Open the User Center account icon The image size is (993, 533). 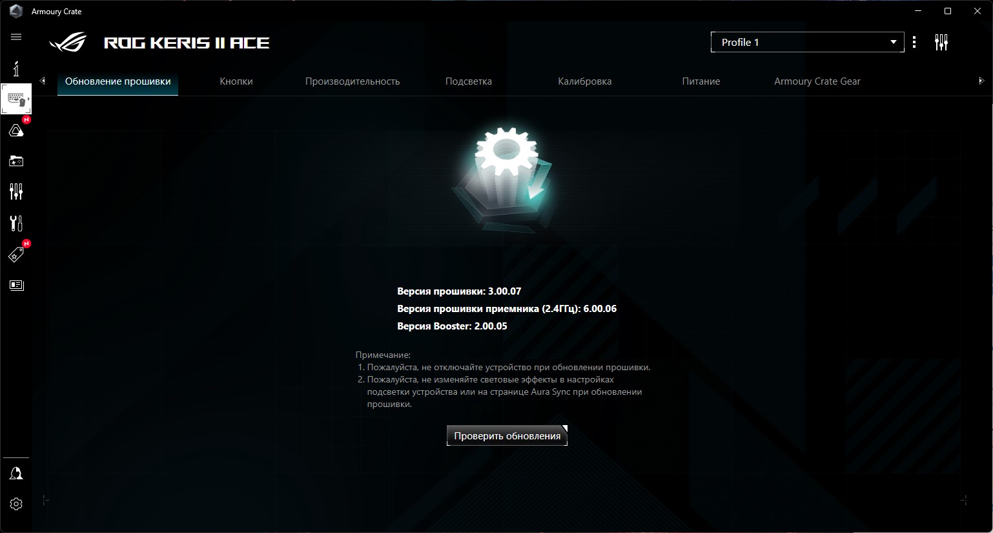click(x=16, y=474)
